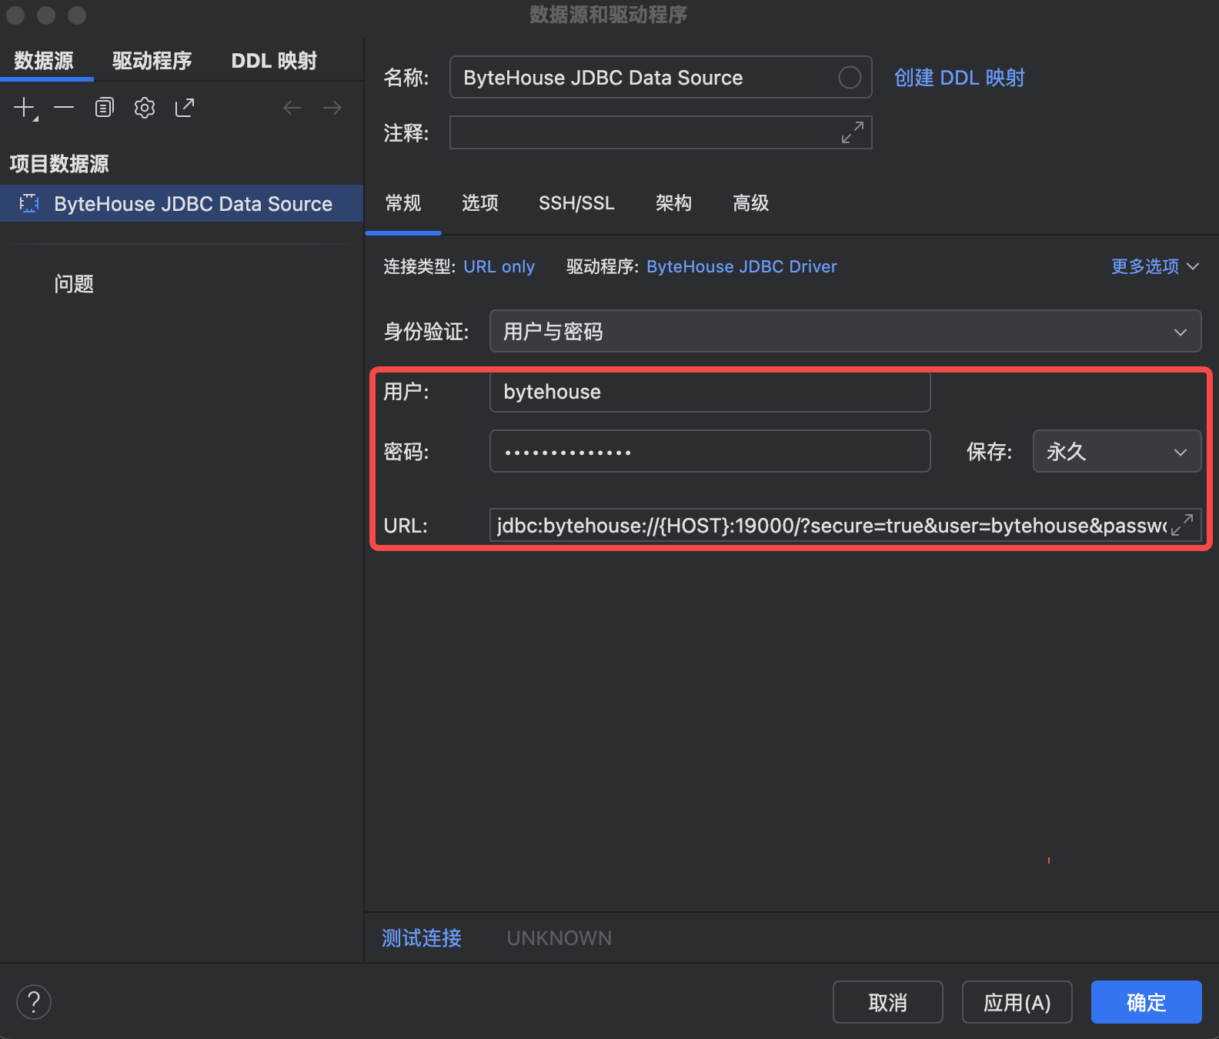1219x1039 pixels.
Task: Click the 问题 item in the left panel
Action: (x=74, y=284)
